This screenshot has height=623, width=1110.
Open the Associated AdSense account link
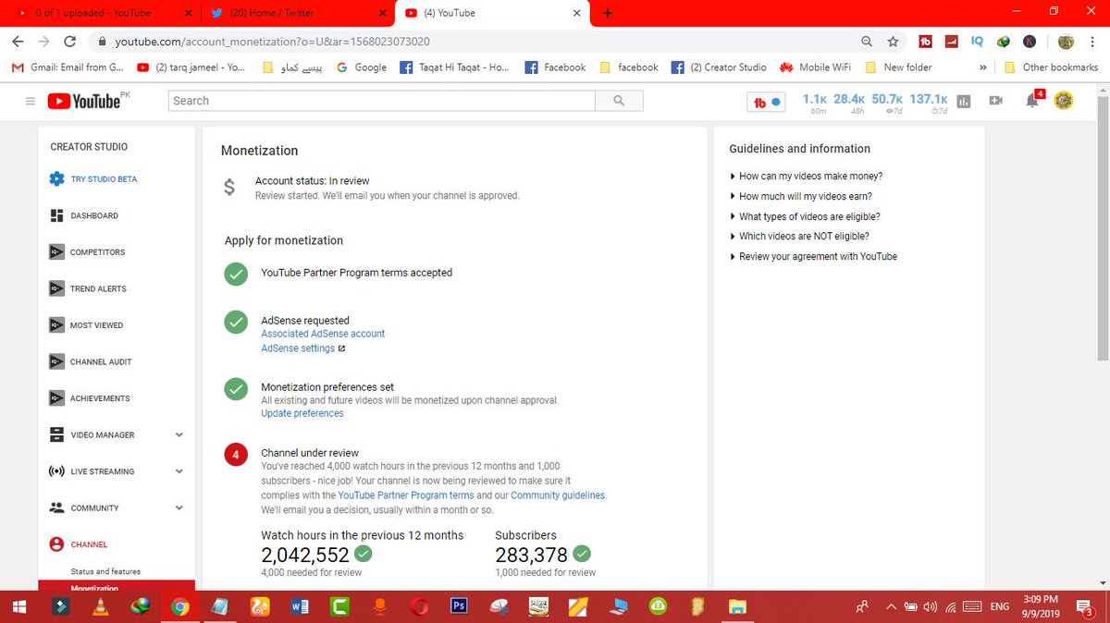click(x=323, y=334)
